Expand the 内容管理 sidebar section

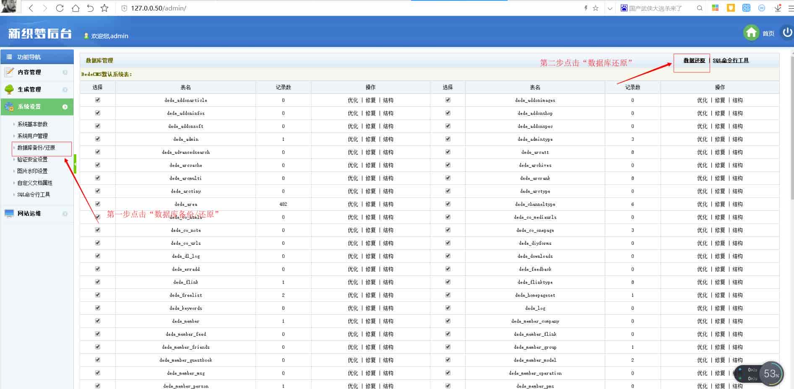29,72
